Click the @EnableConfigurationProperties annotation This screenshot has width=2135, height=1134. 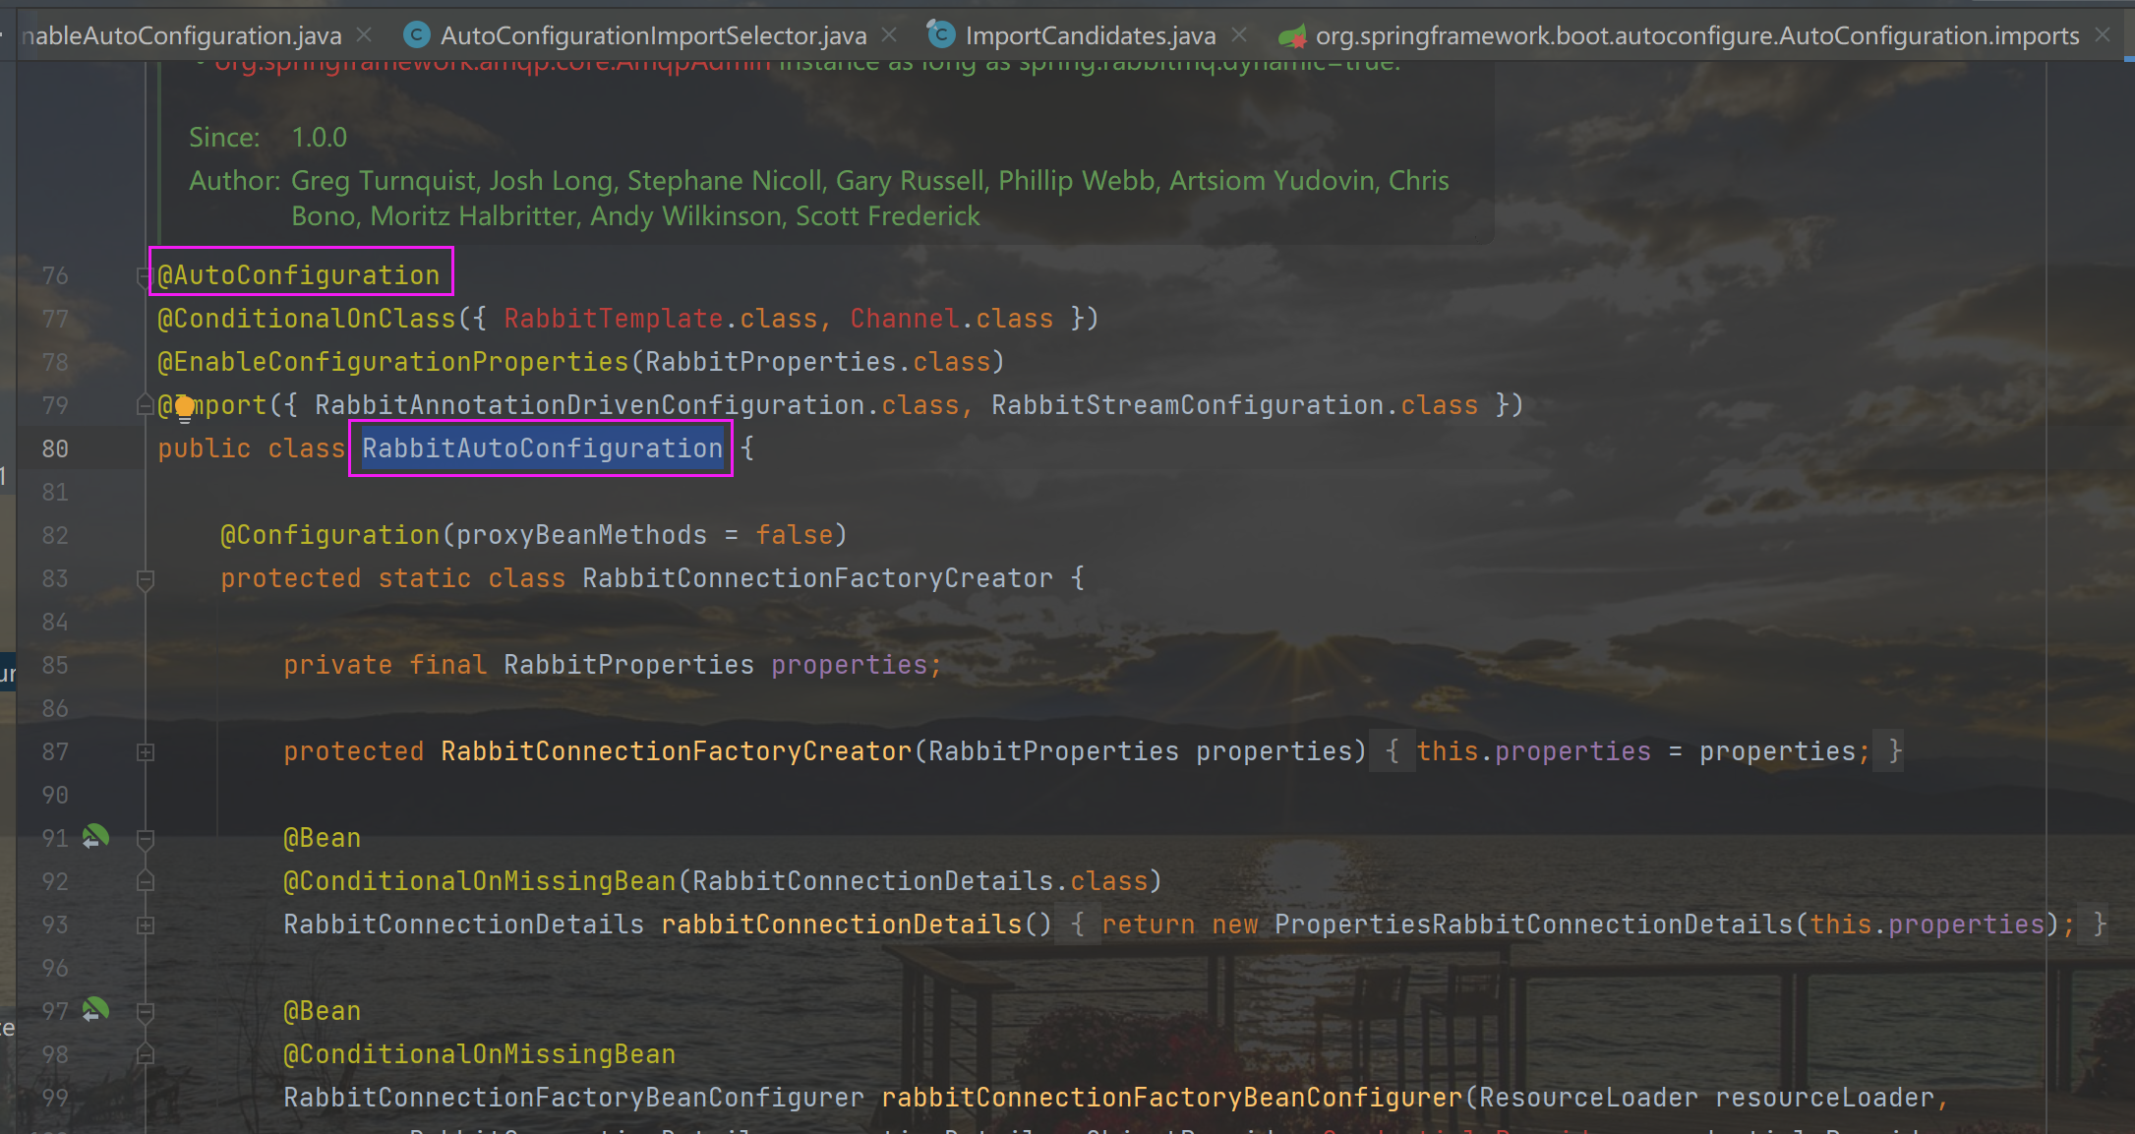point(393,362)
